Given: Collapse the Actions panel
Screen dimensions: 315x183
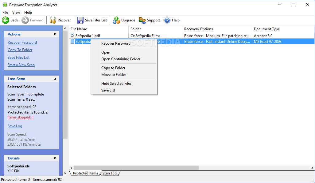Looking at the screenshot, I should pyautogui.click(x=55, y=34).
